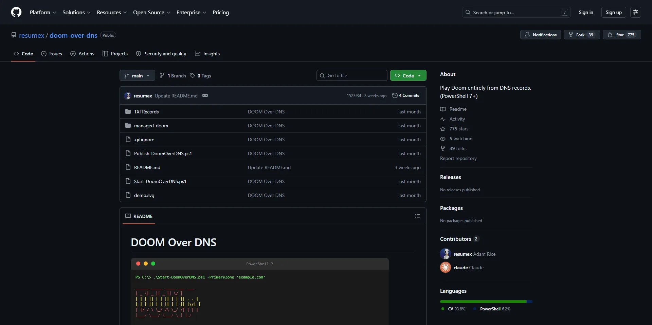The height and width of the screenshot is (325, 652).
Task: Click the fork icon next to 39 forks
Action: pyautogui.click(x=443, y=148)
